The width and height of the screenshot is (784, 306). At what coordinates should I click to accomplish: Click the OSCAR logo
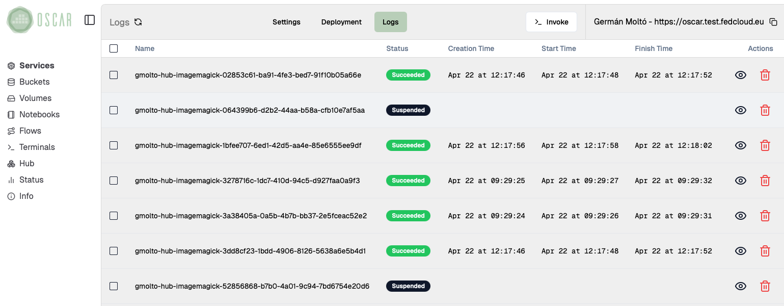39,20
